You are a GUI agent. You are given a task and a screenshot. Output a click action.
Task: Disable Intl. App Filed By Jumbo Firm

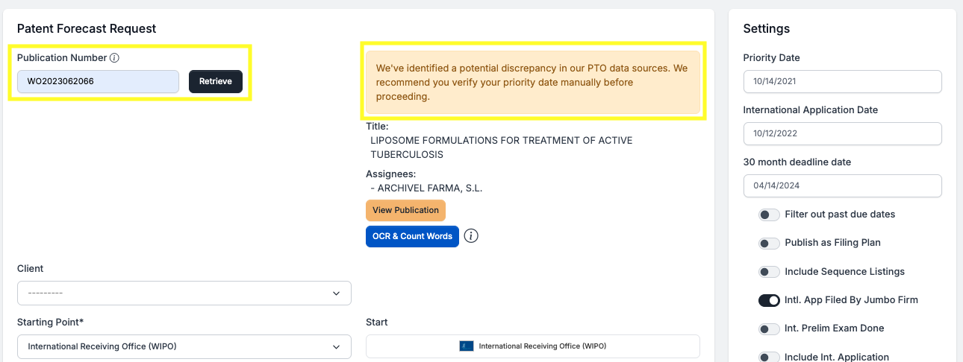(769, 300)
